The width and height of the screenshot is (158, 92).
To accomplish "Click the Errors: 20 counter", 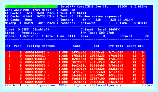I will click(x=134, y=36).
